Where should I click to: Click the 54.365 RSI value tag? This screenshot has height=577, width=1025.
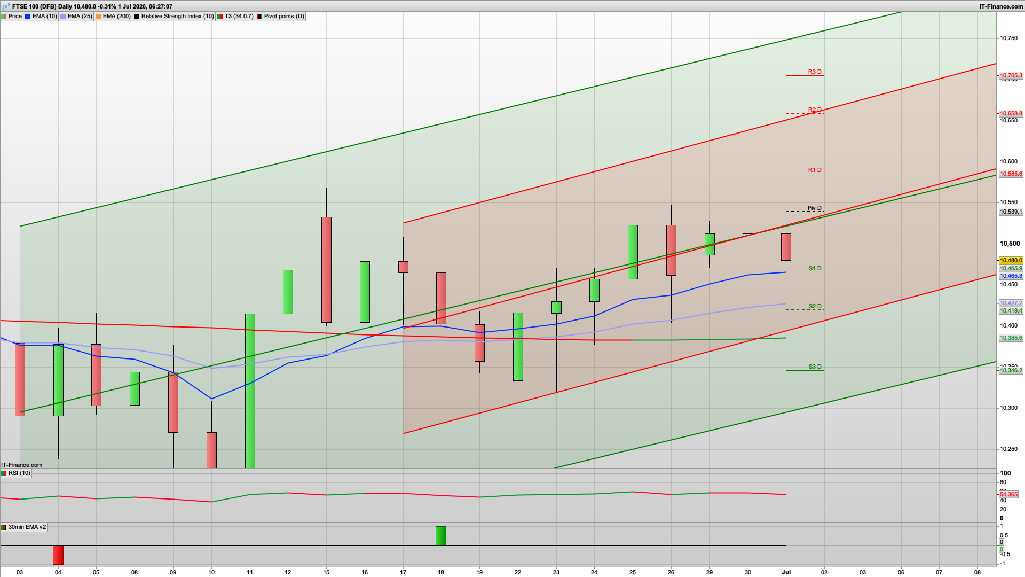(x=1008, y=495)
